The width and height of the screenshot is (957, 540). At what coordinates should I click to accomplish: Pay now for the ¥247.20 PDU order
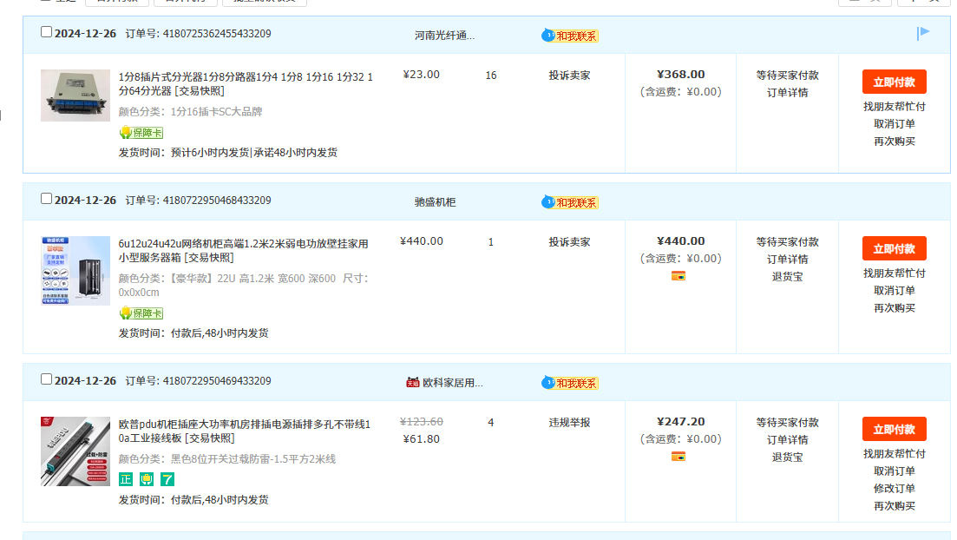pos(894,429)
